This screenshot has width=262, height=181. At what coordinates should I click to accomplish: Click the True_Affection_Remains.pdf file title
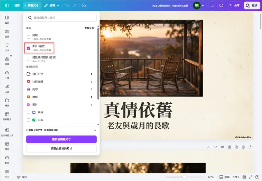click(170, 6)
